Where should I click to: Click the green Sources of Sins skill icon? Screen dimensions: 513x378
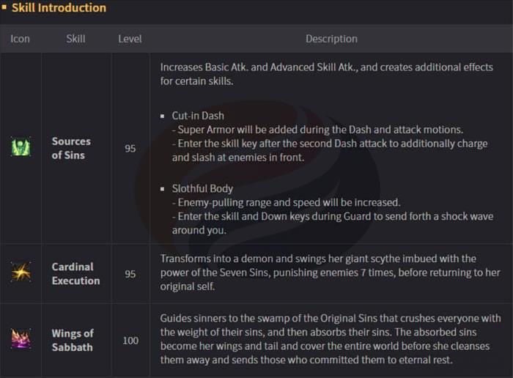click(x=21, y=148)
